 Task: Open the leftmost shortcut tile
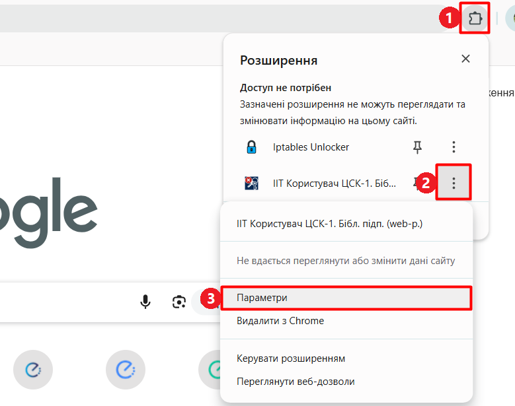click(32, 370)
